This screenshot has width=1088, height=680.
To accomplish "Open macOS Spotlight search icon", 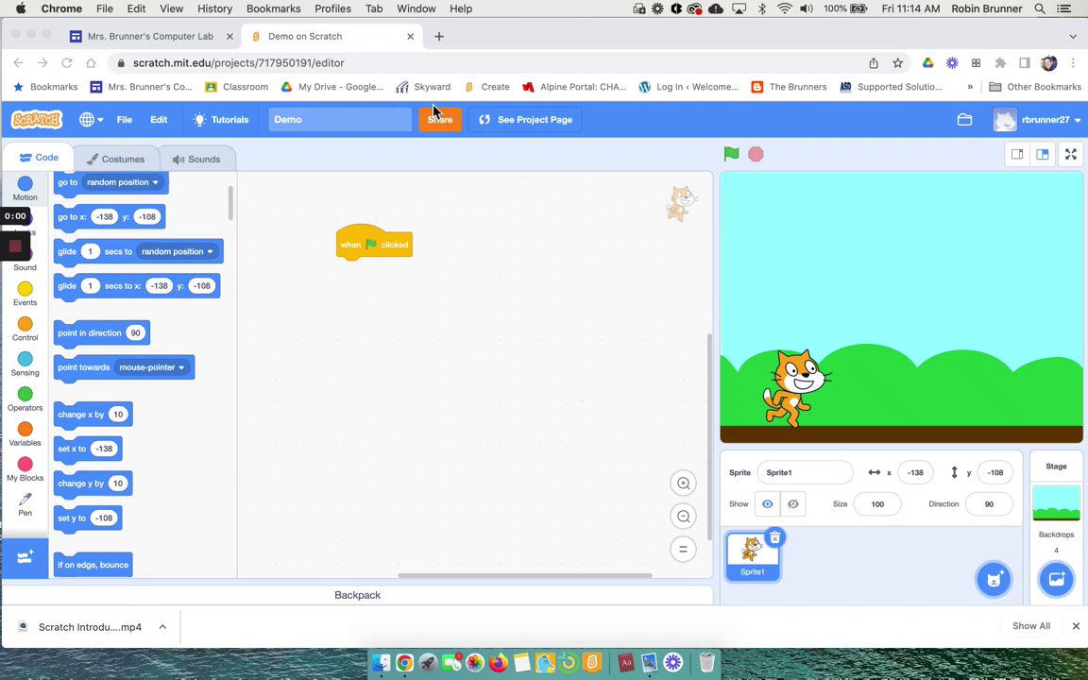I will tap(1040, 8).
